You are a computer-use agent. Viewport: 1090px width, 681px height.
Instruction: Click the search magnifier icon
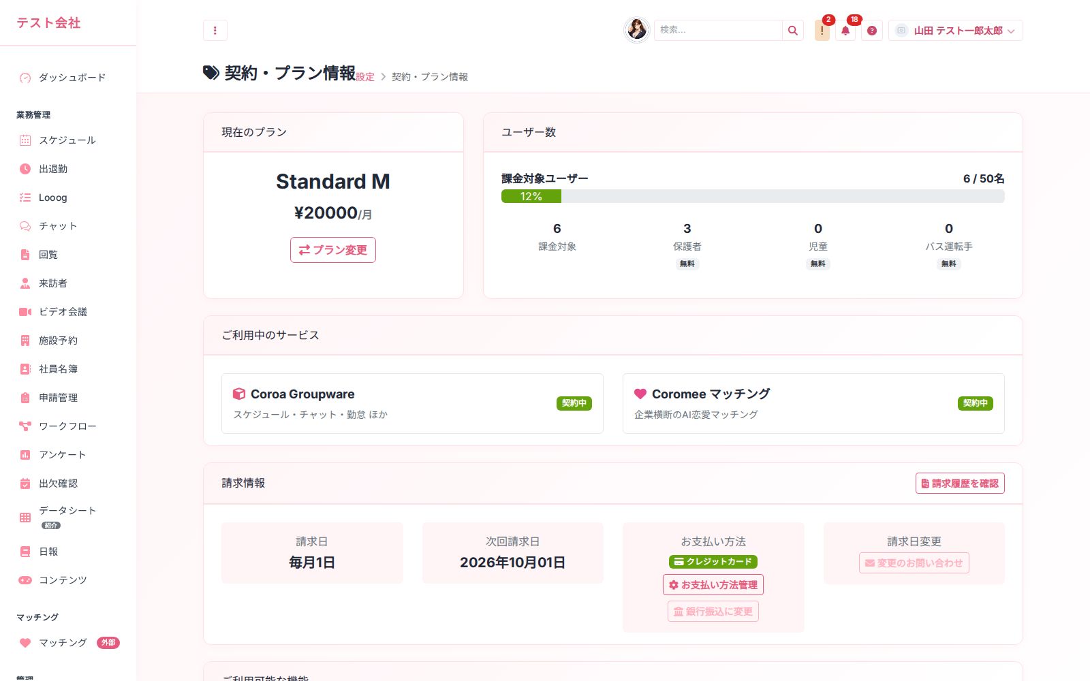(x=793, y=31)
